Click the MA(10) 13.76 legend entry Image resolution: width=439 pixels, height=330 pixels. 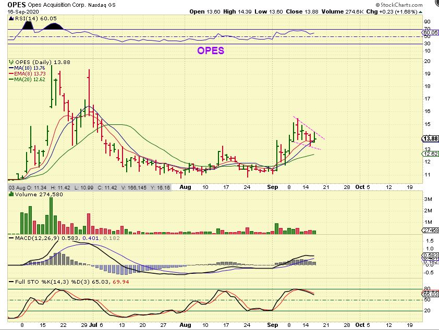pos(28,68)
